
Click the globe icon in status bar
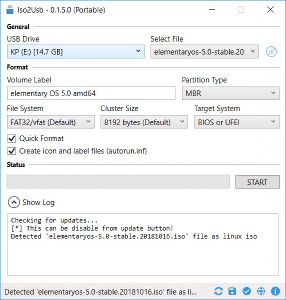[261, 292]
